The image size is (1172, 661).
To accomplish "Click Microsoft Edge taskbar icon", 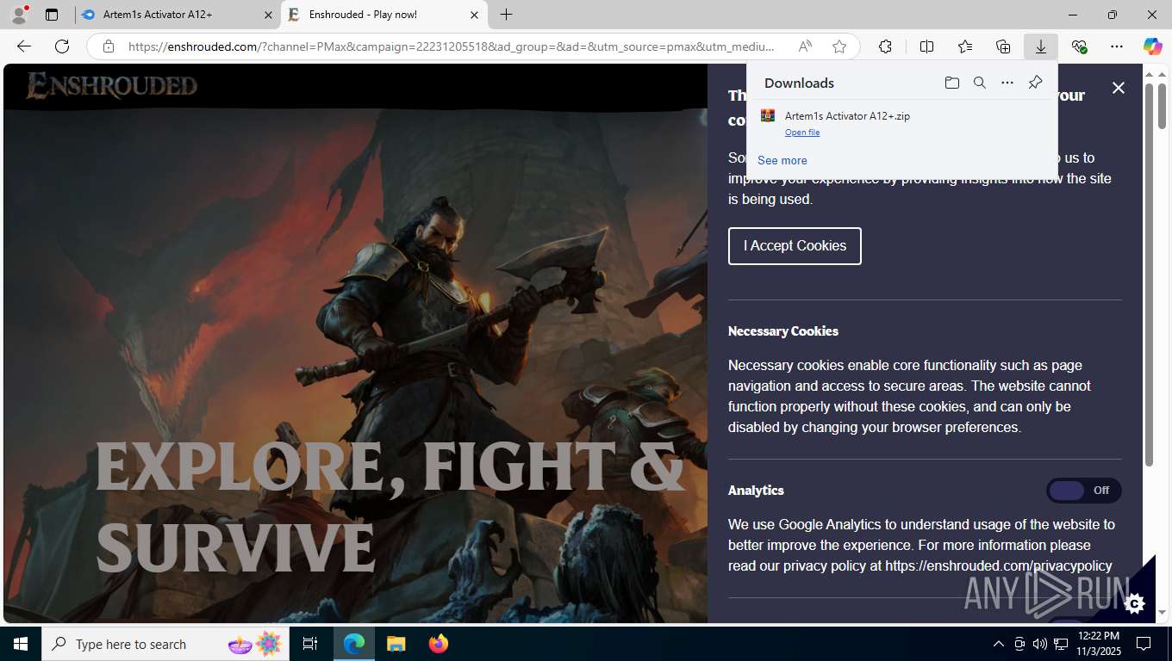I will tap(354, 644).
